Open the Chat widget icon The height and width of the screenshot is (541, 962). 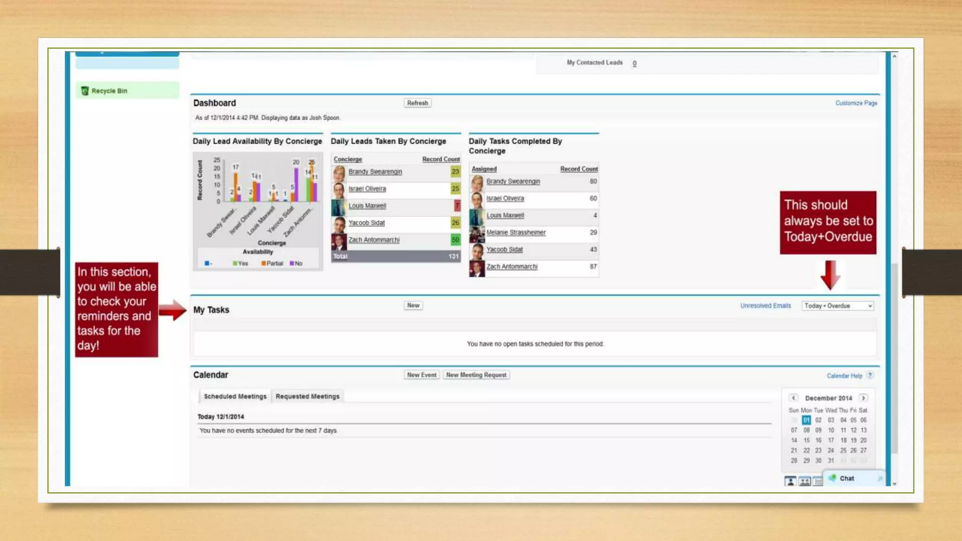click(833, 478)
